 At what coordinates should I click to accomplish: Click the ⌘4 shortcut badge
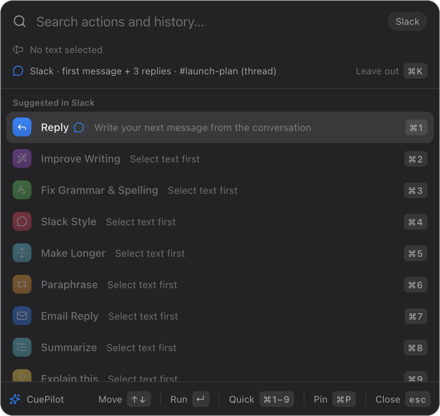click(x=416, y=222)
